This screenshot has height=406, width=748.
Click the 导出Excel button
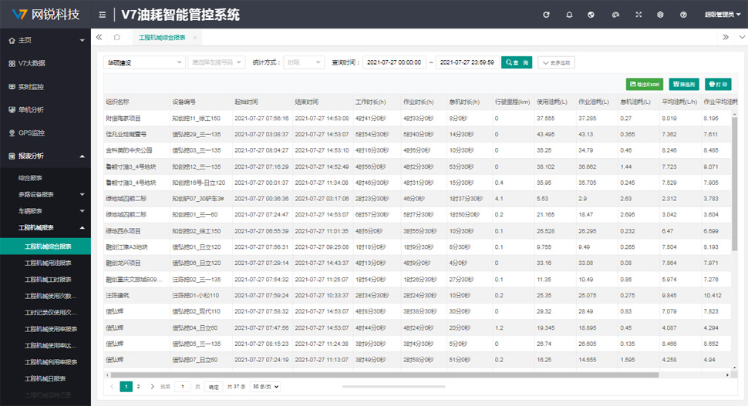coord(645,84)
